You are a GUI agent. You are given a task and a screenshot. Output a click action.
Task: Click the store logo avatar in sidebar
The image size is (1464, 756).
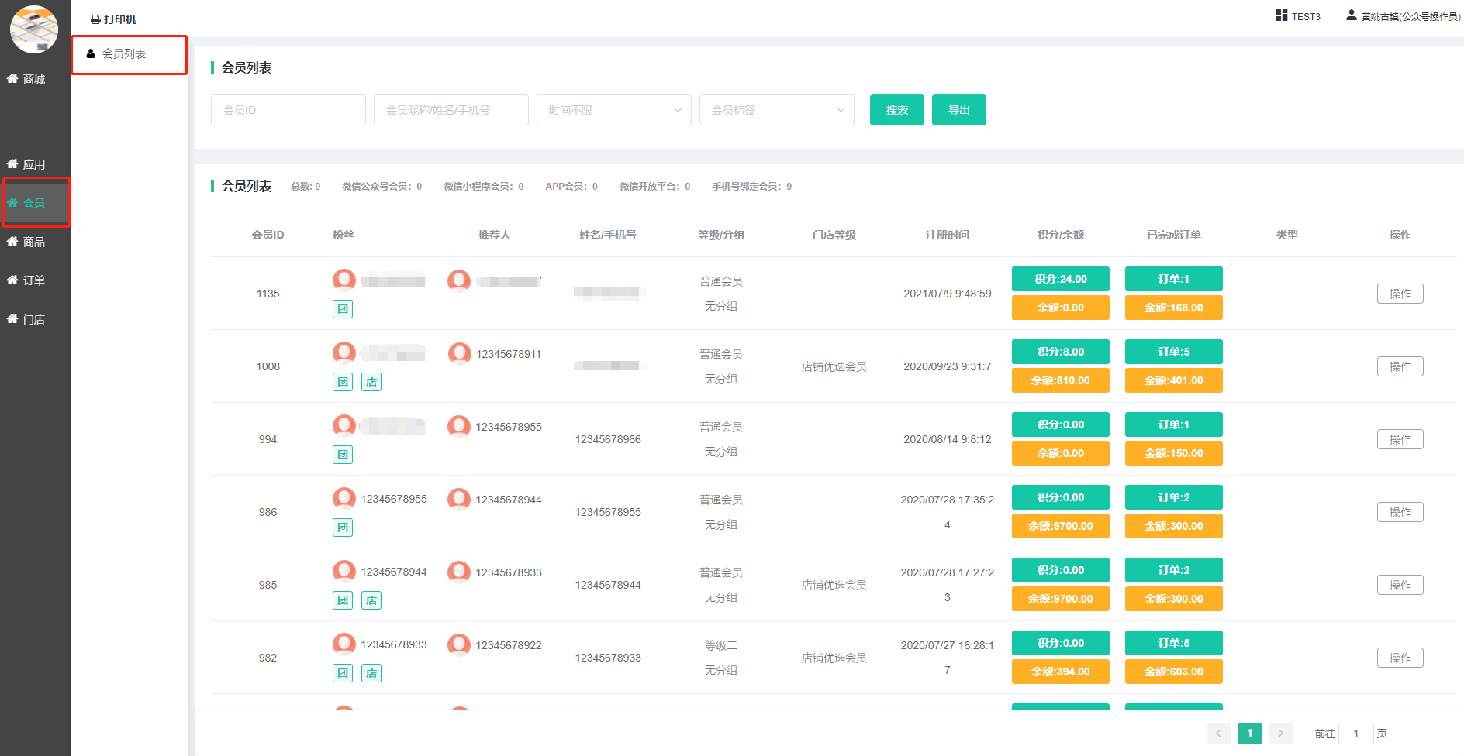[34, 29]
